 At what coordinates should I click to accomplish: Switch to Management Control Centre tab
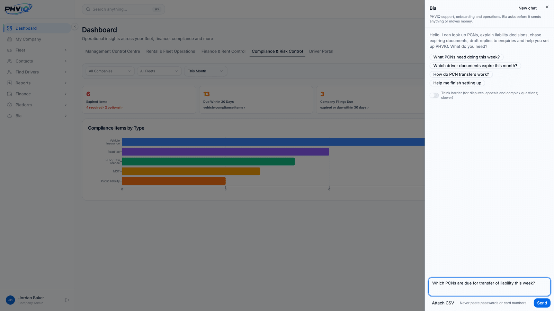(x=113, y=51)
